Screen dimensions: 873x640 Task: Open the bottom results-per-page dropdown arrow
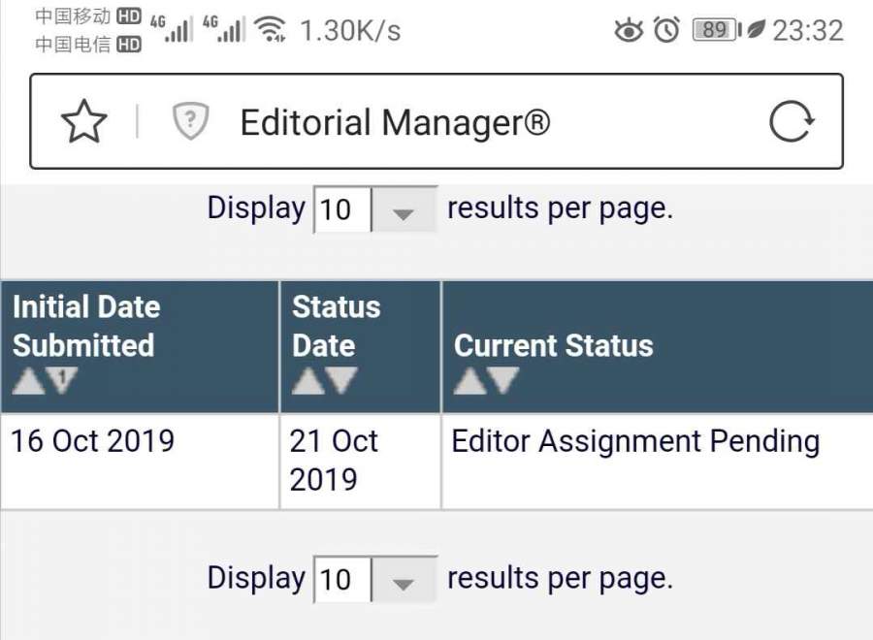pos(404,580)
